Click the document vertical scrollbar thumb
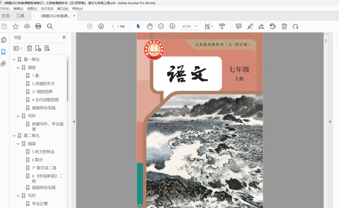The image size is (339, 208). (326, 41)
